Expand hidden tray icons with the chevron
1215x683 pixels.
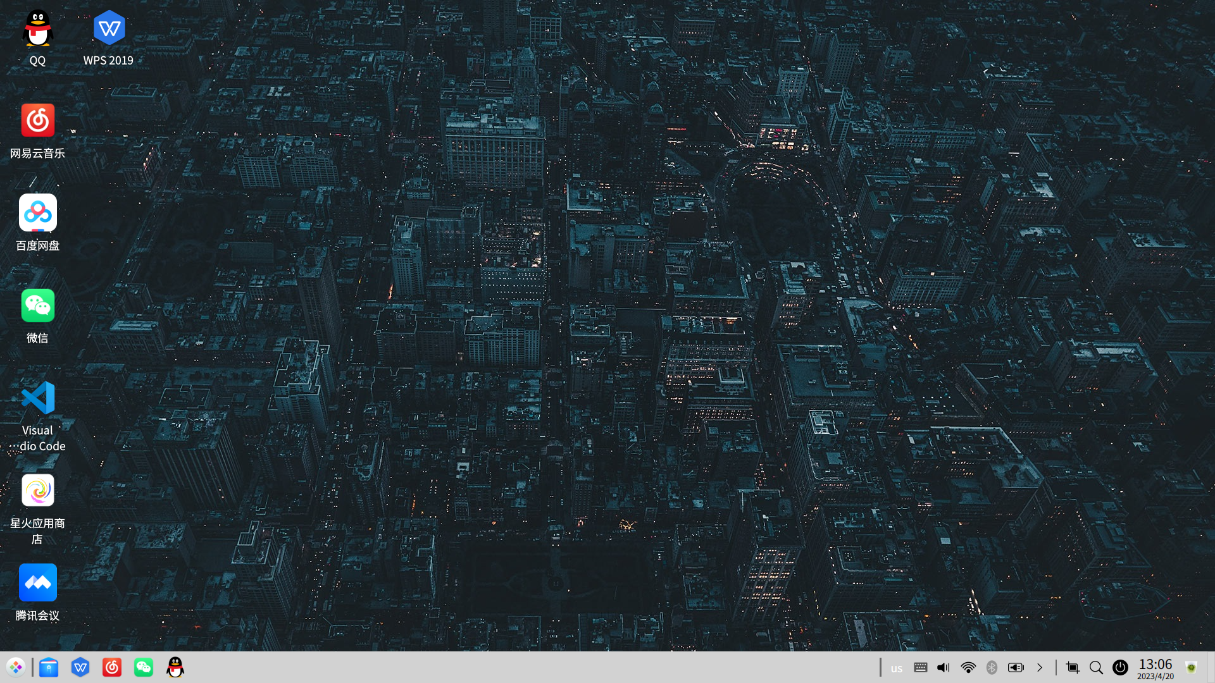[x=1040, y=667]
